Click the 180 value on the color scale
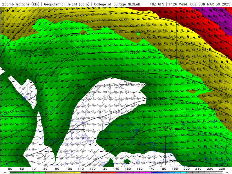This screenshot has width=232, height=174. [163, 169]
